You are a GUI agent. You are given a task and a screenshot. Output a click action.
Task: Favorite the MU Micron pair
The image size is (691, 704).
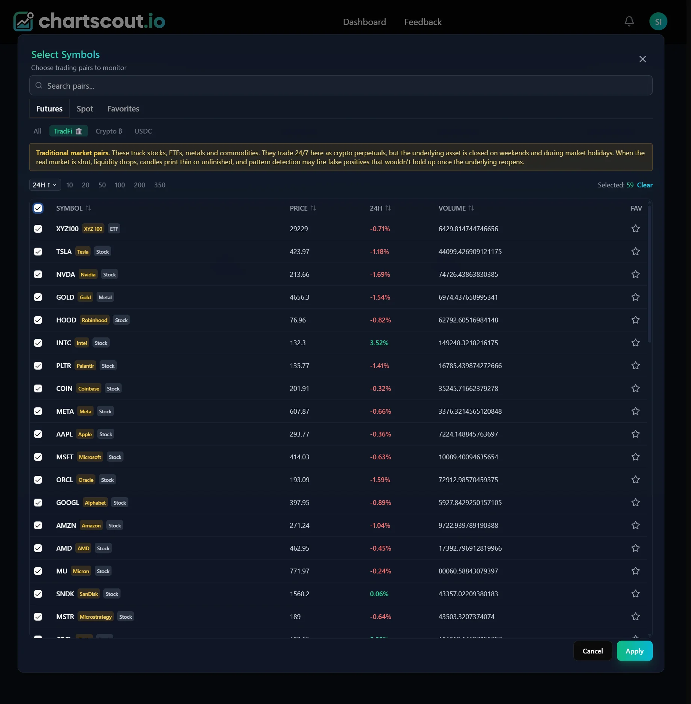tap(635, 571)
